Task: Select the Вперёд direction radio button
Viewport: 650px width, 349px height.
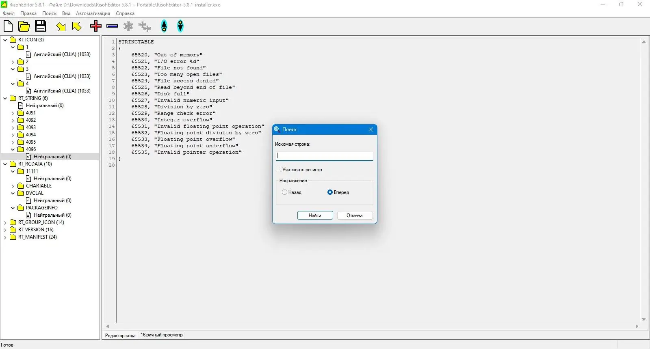Action: (x=330, y=192)
